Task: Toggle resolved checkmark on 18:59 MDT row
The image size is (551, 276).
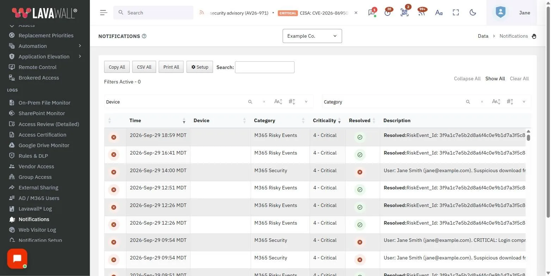Action: click(x=360, y=137)
